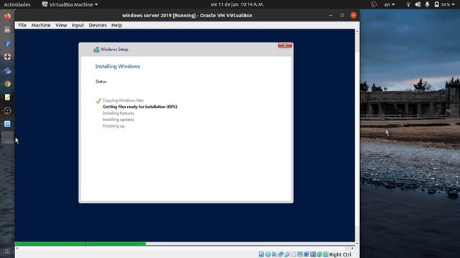Click the microphone indicator in top bar
The height and width of the screenshot is (258, 460).
pos(427,4)
